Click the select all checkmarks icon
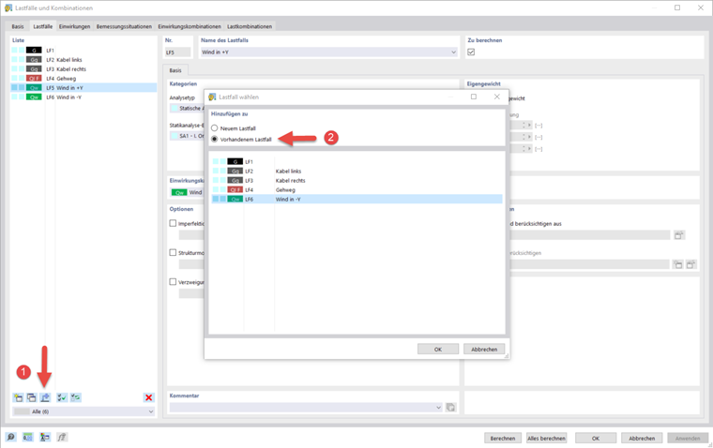The height and width of the screenshot is (448, 713). click(62, 397)
